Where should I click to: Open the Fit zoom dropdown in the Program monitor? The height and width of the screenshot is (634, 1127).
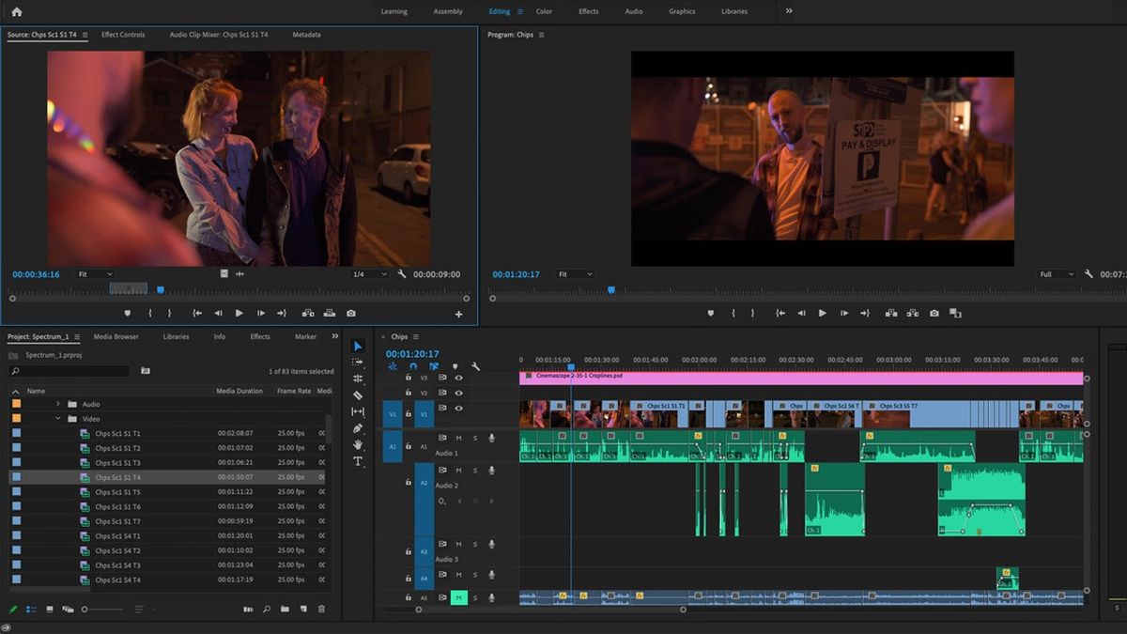[x=577, y=273]
